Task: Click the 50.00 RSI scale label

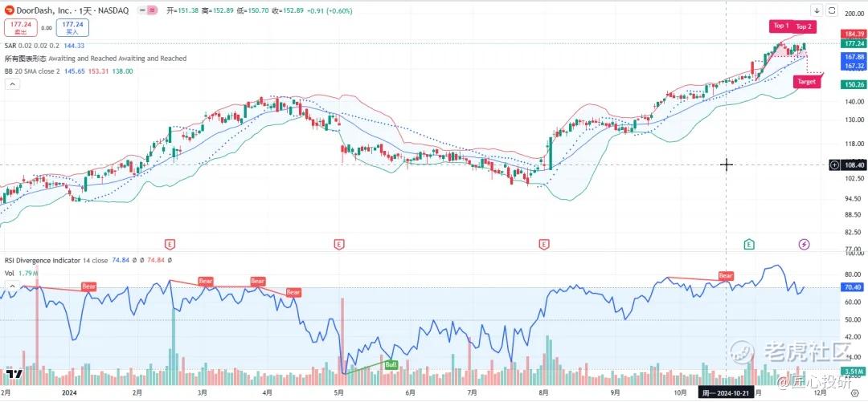Action: pos(854,320)
